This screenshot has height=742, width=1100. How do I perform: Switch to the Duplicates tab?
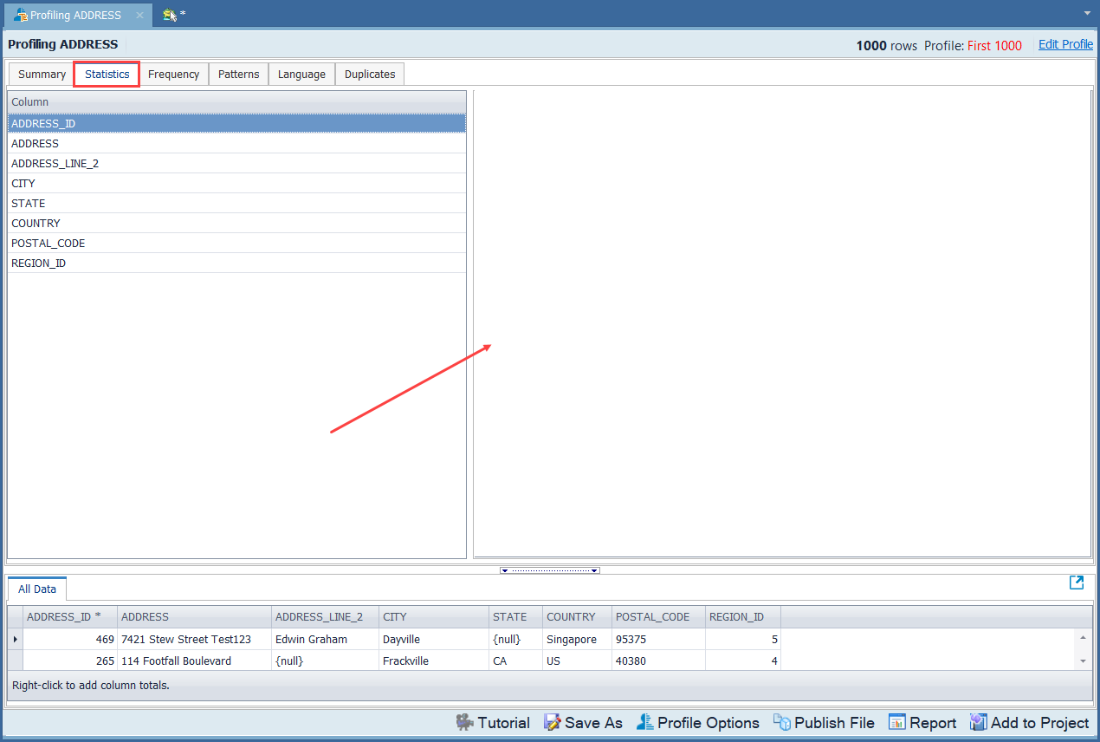(x=369, y=74)
